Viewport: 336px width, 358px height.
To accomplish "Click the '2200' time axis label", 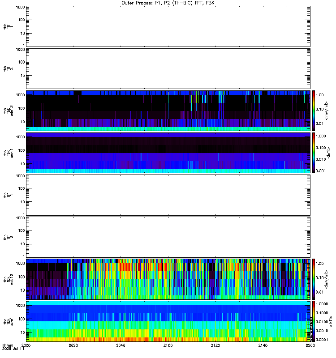I will (x=310, y=345).
